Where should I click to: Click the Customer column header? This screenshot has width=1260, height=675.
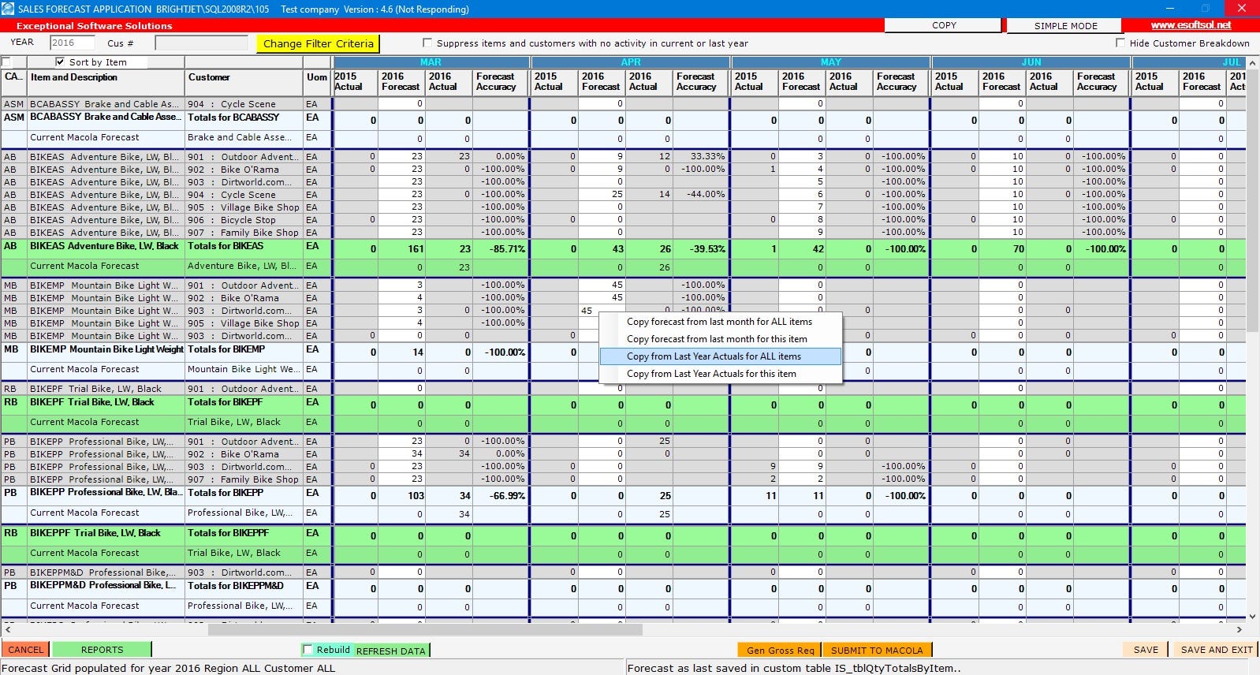(244, 82)
